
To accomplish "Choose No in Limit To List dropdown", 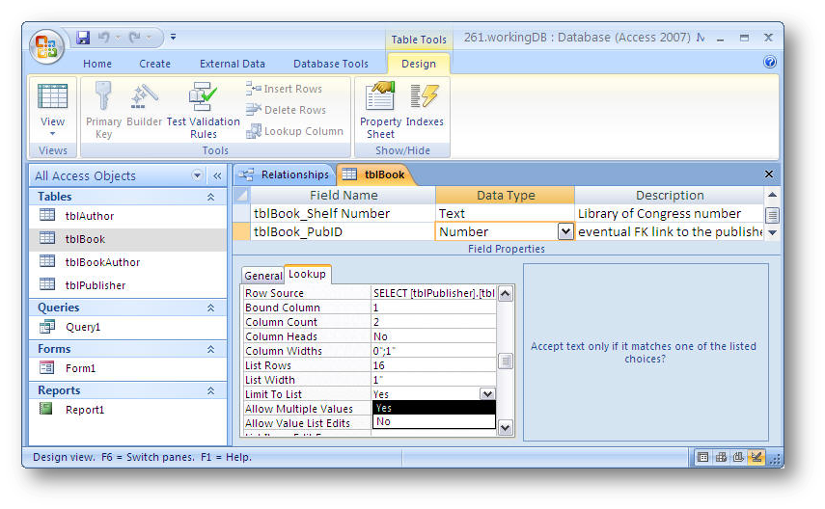I will pyautogui.click(x=433, y=421).
